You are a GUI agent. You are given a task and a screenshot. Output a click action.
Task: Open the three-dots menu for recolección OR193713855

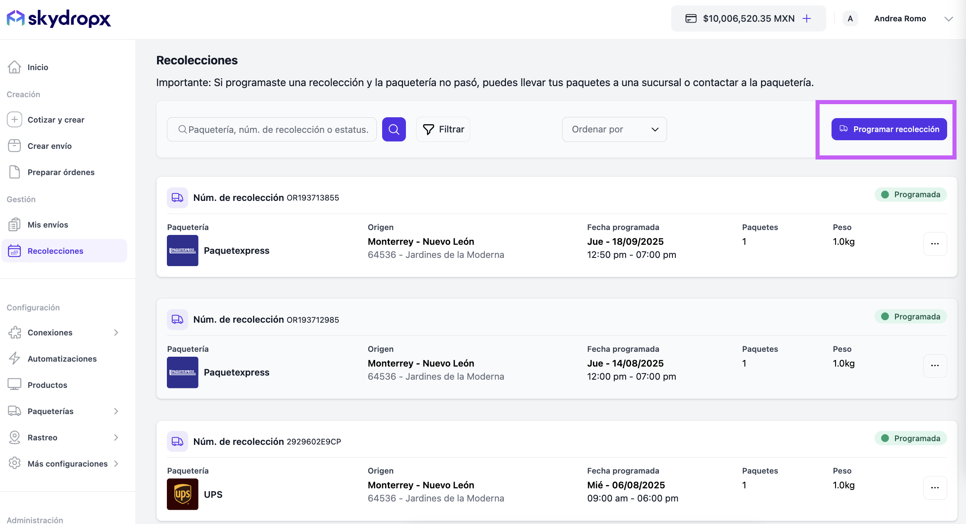(x=934, y=244)
